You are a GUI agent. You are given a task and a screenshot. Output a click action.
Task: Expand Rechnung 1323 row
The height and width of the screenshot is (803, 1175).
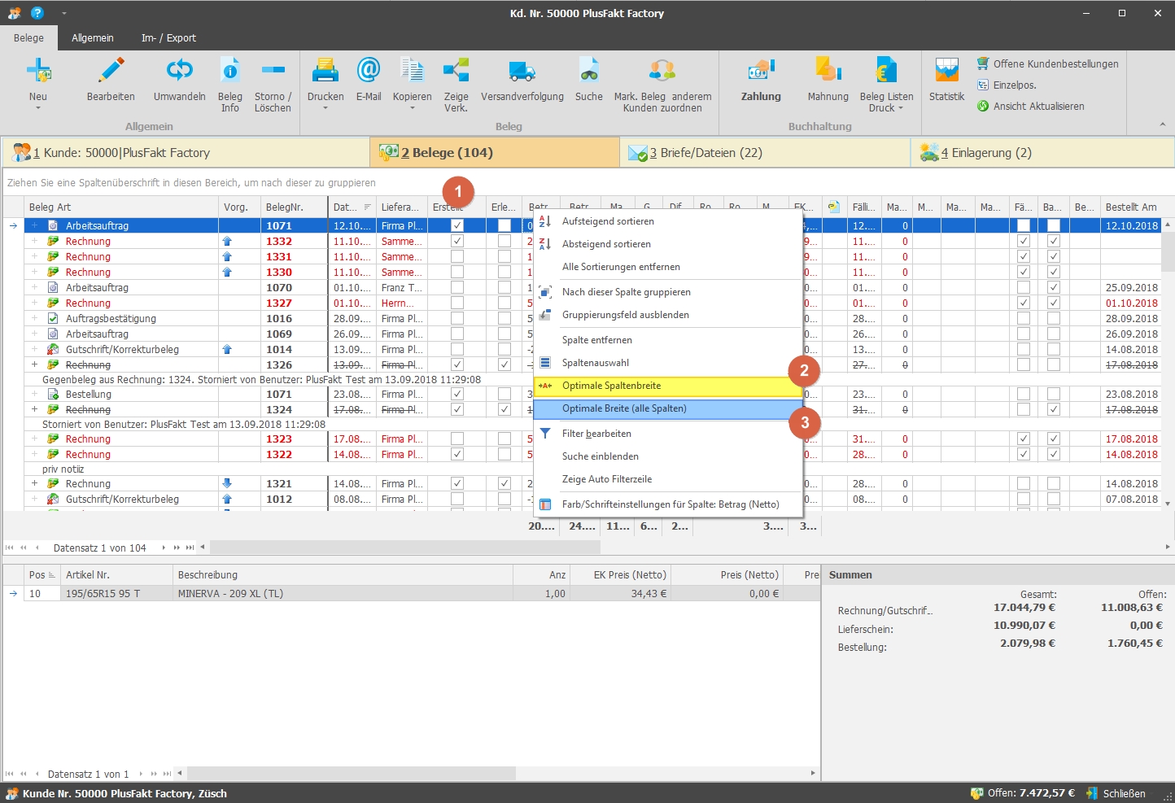coord(34,439)
